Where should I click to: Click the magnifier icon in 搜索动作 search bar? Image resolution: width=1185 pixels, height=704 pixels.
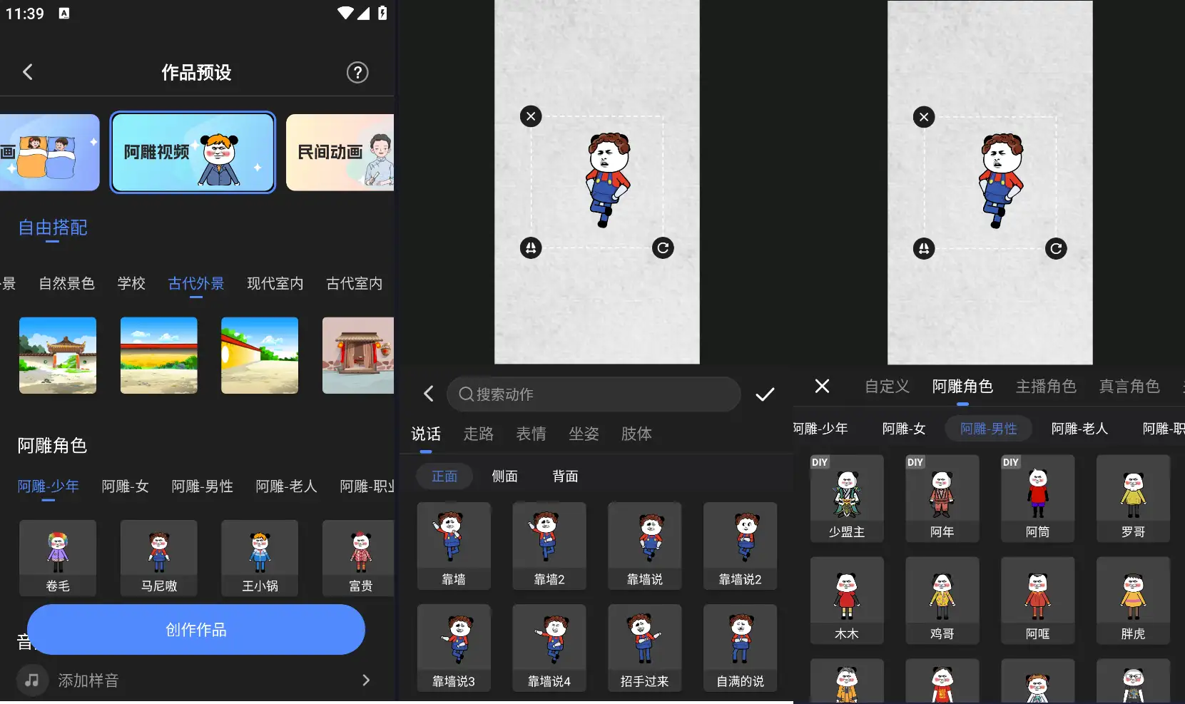coord(465,394)
